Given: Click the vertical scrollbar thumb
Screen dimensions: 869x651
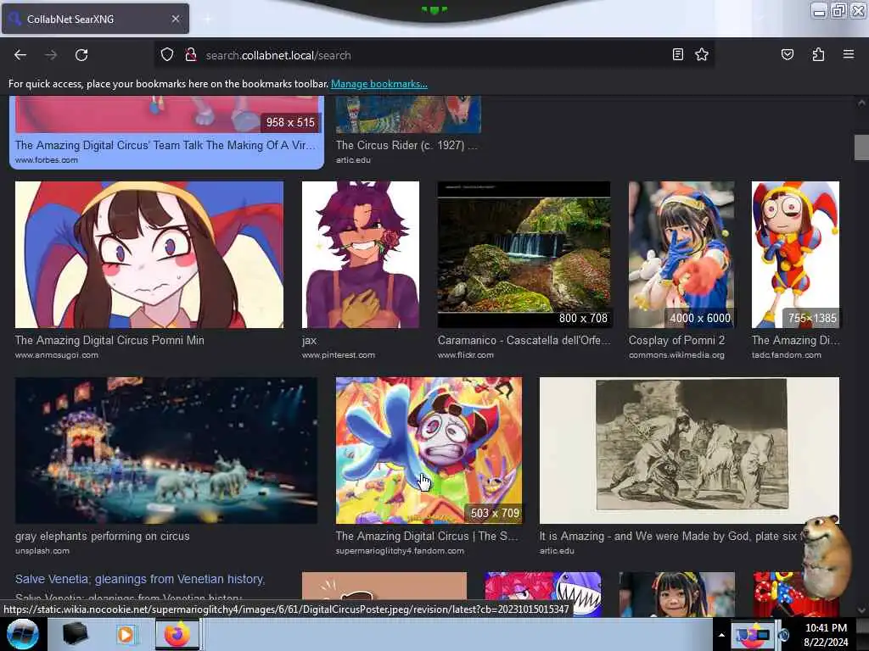Looking at the screenshot, I should (861, 147).
